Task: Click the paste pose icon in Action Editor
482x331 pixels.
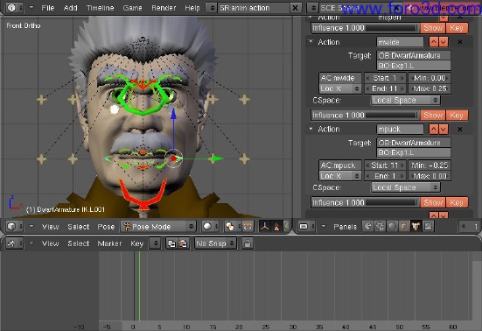Action: pos(183,243)
